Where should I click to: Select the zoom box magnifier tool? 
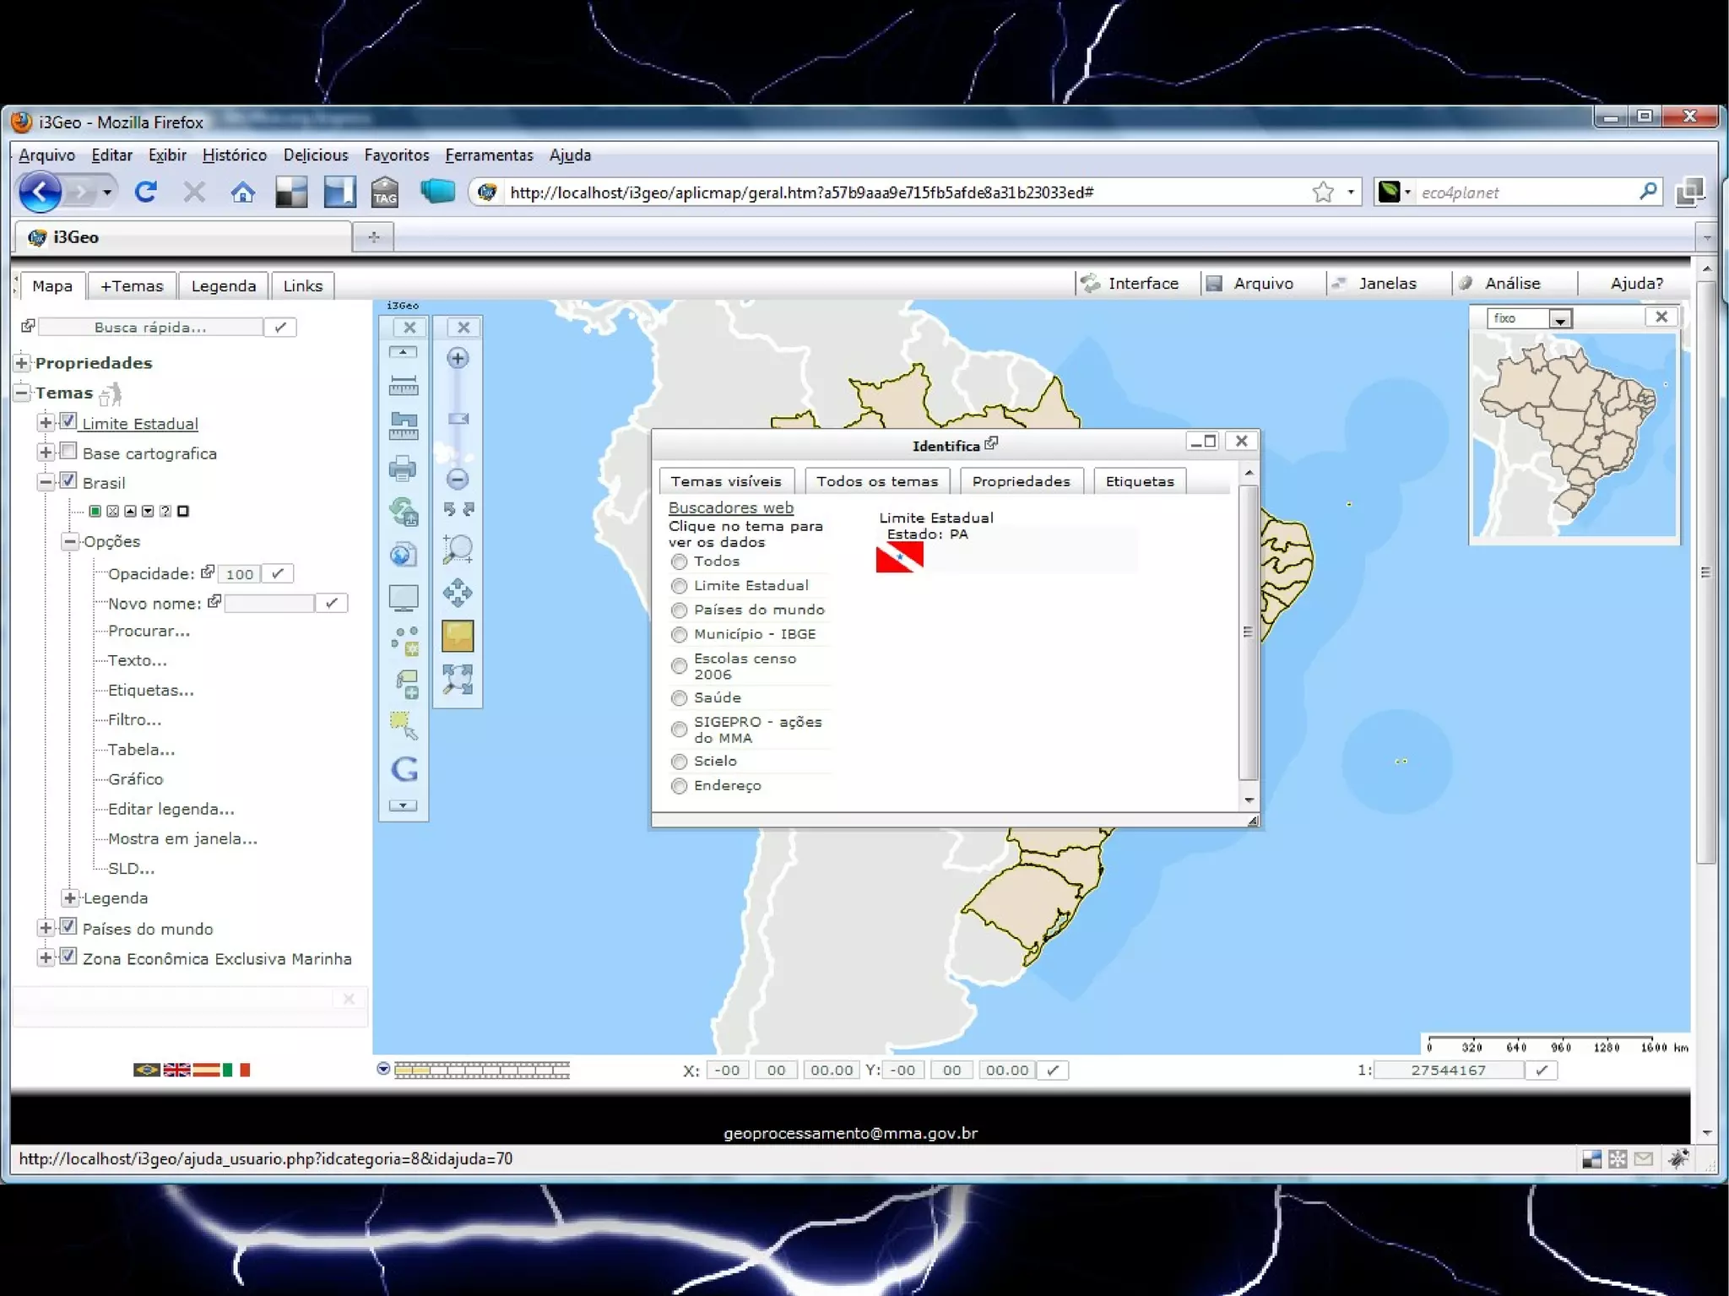point(458,550)
